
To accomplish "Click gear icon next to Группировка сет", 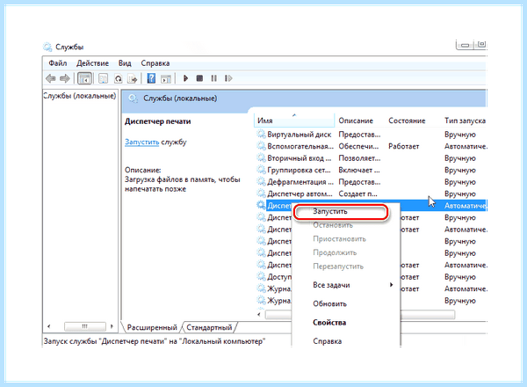I will tap(261, 170).
